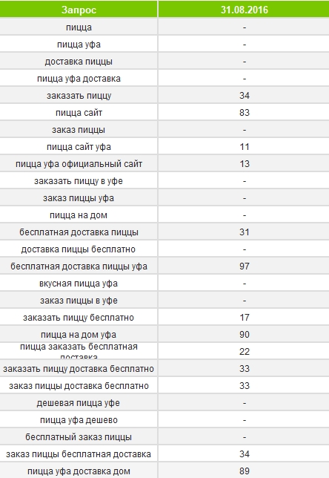The height and width of the screenshot is (478, 329).
Task: Click the 31.08.2016 date column header
Action: pos(244,10)
